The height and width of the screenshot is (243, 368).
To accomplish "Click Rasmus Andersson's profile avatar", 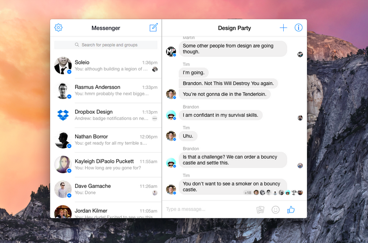I will pos(63,90).
